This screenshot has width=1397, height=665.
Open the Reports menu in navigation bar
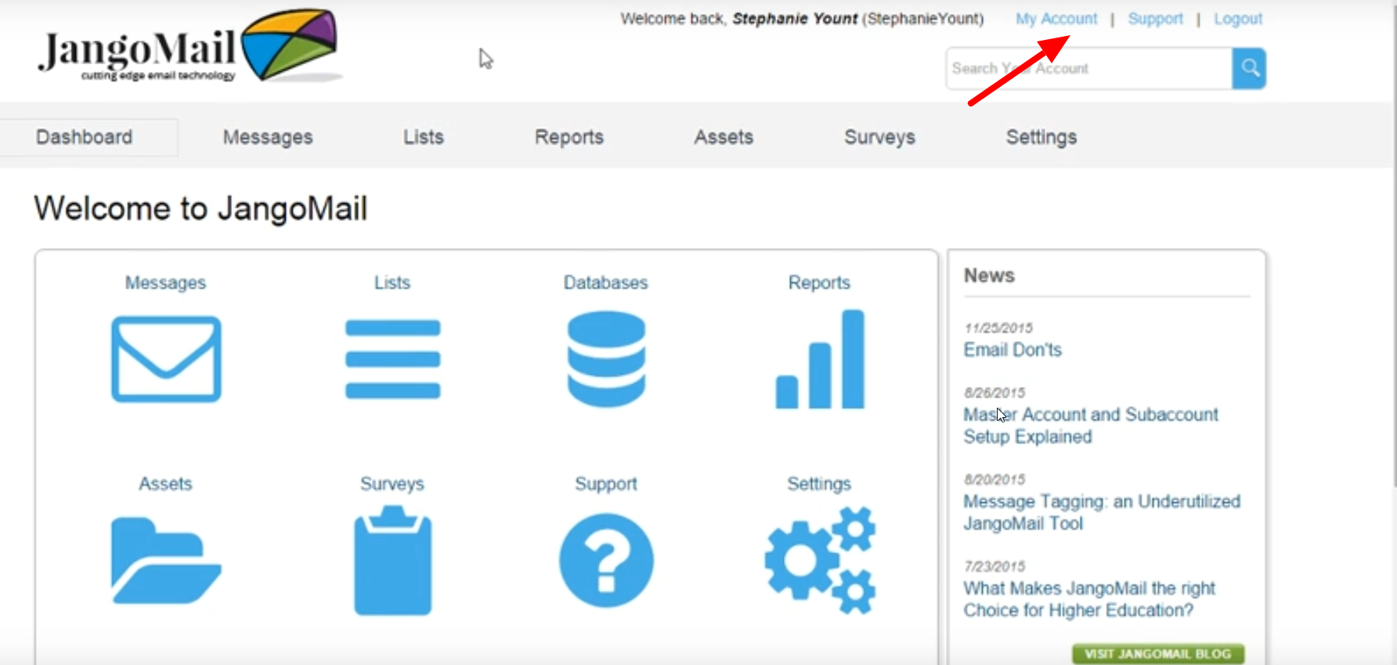[x=569, y=137]
